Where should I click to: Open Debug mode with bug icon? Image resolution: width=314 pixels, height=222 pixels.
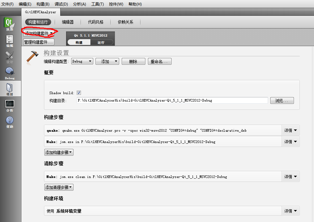click(9, 73)
